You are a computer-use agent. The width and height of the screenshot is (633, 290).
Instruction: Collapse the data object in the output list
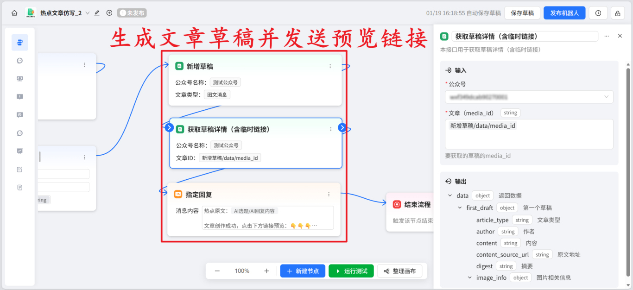[449, 195]
